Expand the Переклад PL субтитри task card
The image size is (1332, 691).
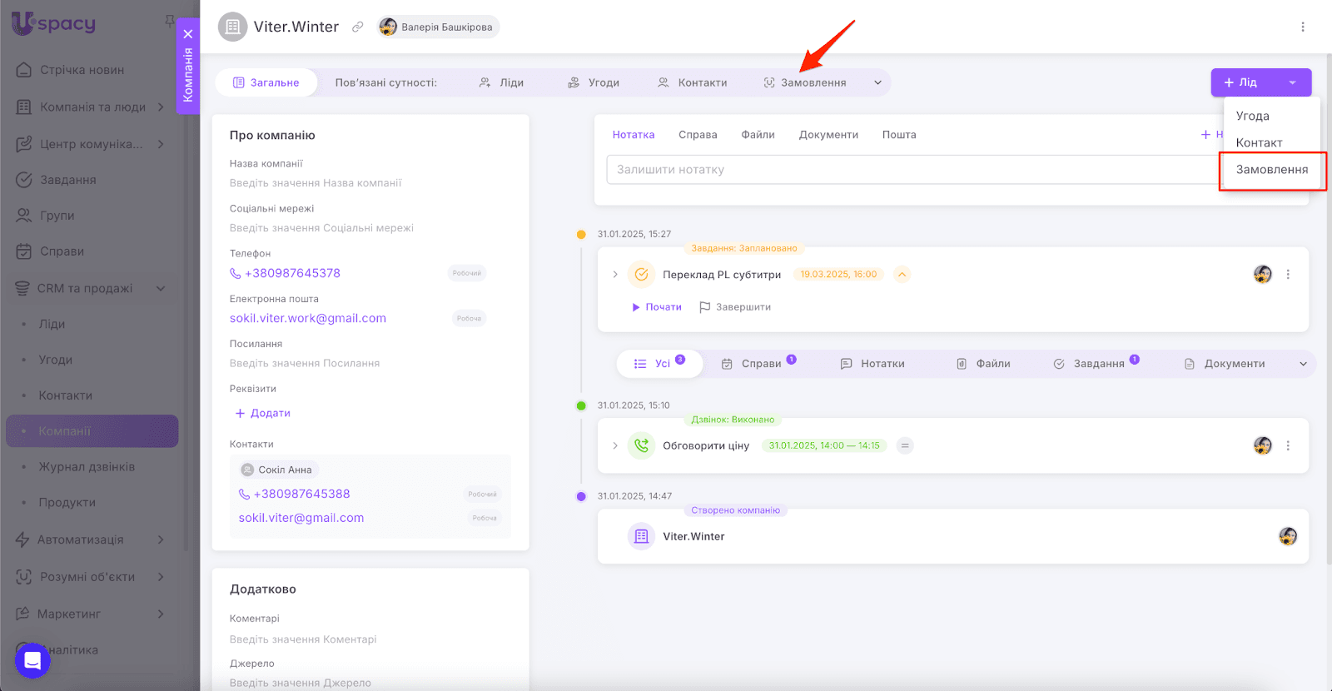(x=615, y=274)
